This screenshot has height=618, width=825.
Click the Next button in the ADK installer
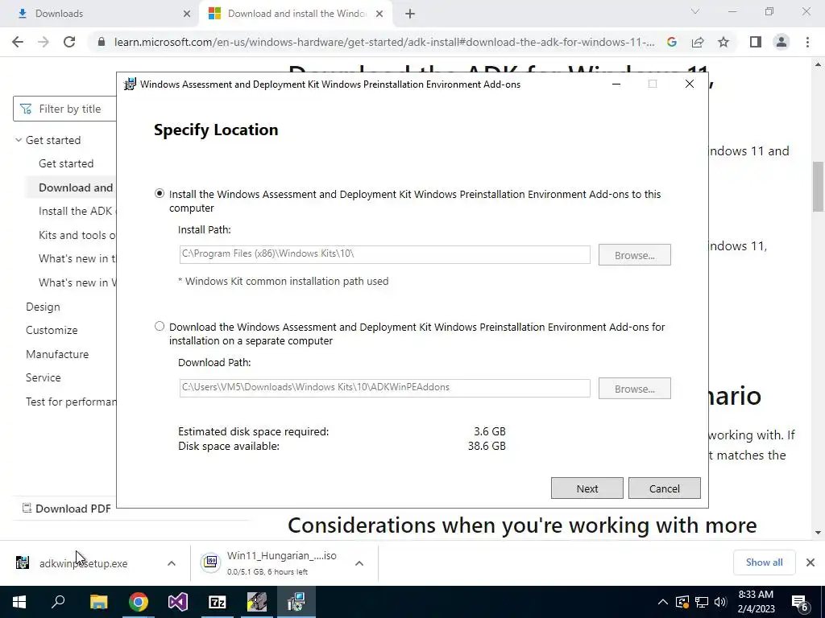587,488
